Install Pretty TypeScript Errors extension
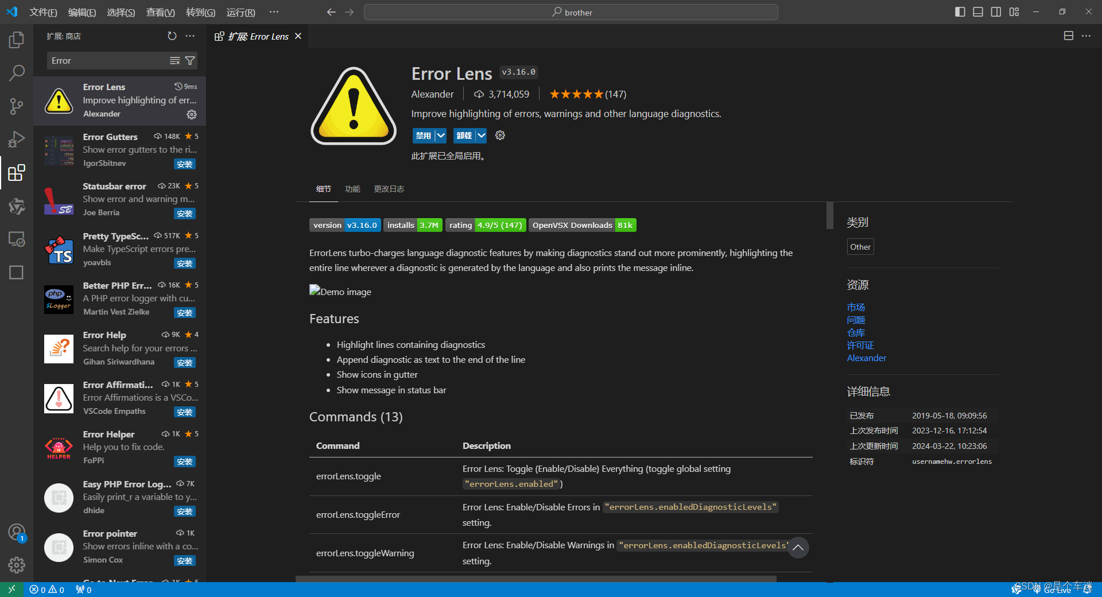 pos(185,263)
